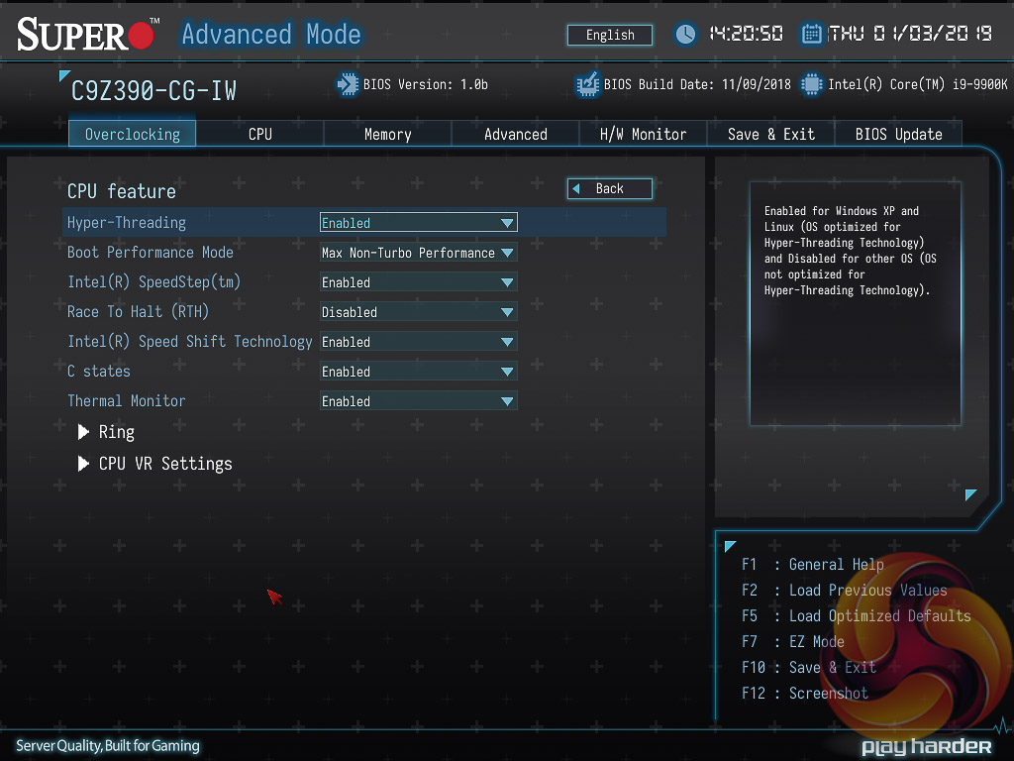Open the Hyper-Threading dropdown
Viewport: 1014px width, 761px height.
tap(418, 223)
